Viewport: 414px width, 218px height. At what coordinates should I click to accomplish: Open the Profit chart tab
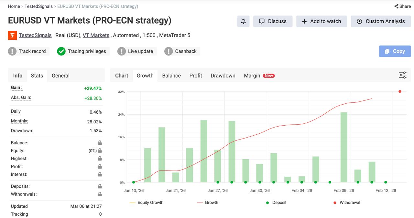click(x=196, y=76)
